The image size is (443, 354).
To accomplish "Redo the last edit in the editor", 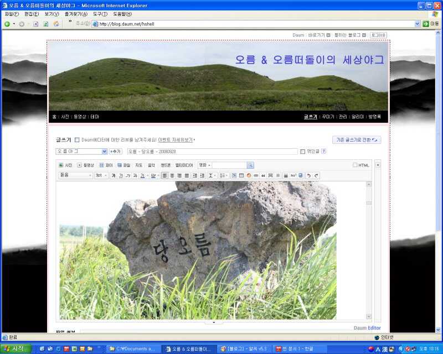I will click(316, 175).
